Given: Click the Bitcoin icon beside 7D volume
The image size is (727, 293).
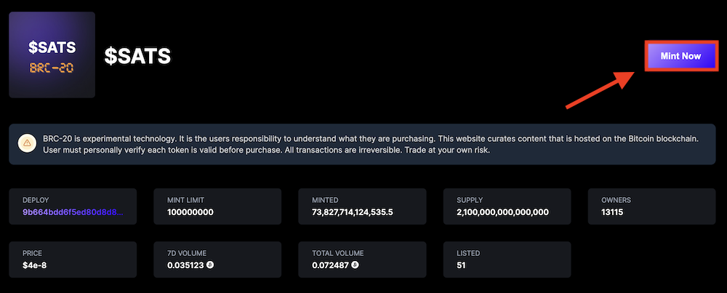Looking at the screenshot, I should click(210, 265).
